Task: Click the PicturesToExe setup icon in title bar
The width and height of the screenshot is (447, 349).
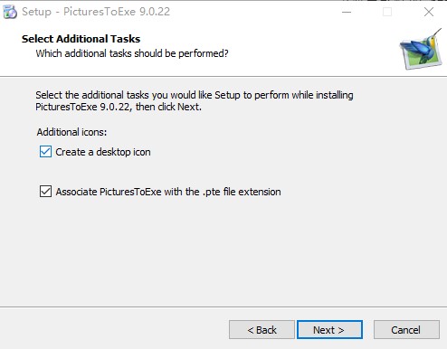Action: tap(10, 12)
